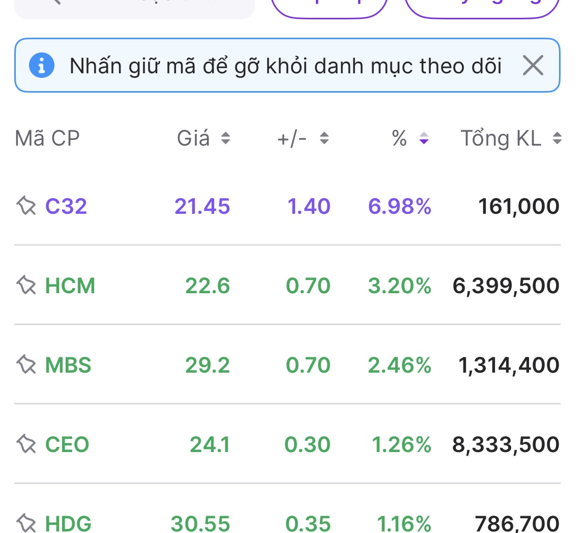Click the HCM total volume 6,399,500
The width and height of the screenshot is (585, 533).
(x=506, y=286)
